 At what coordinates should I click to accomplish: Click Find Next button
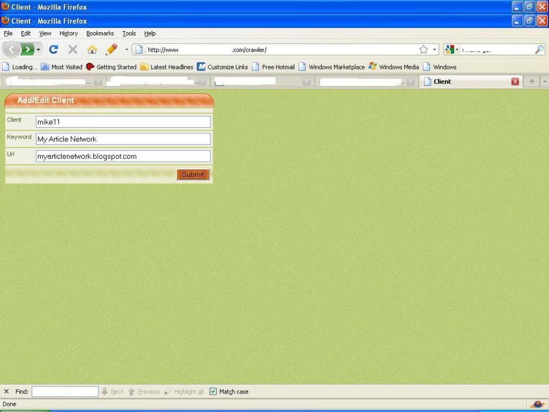tap(113, 391)
